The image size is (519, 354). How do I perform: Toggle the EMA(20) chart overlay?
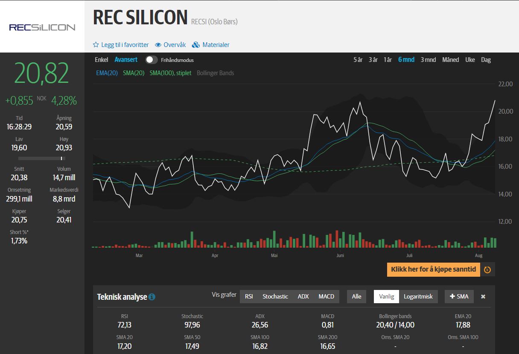(107, 73)
